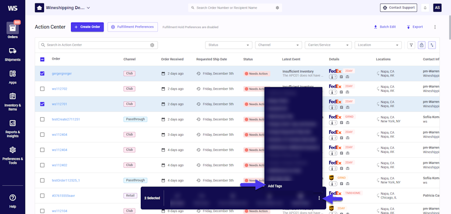Click bottle count icon in gergergrerger row
This screenshot has height=214, width=451.
[x=333, y=77]
